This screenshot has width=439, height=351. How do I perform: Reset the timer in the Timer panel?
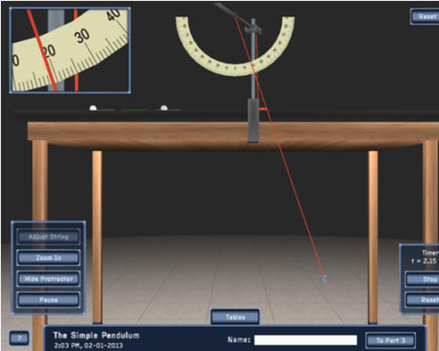[x=422, y=300]
